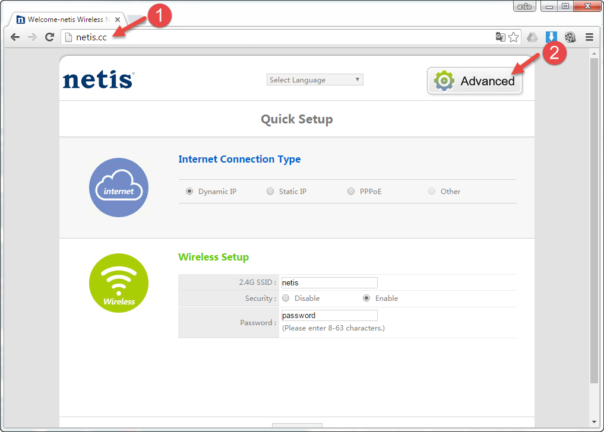Click the 2.4G SSID input field
Image resolution: width=604 pixels, height=432 pixels.
coord(330,282)
